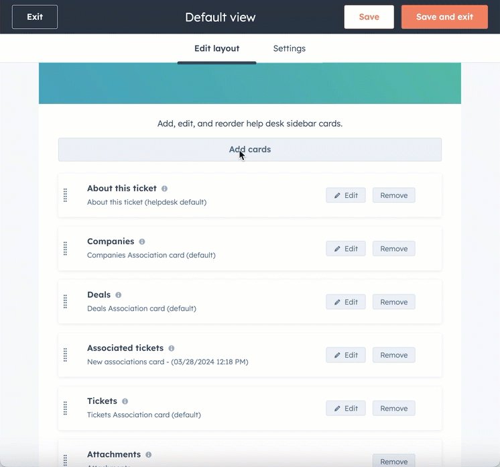
Task: Click the drag handle on Companies card
Action: click(x=65, y=248)
